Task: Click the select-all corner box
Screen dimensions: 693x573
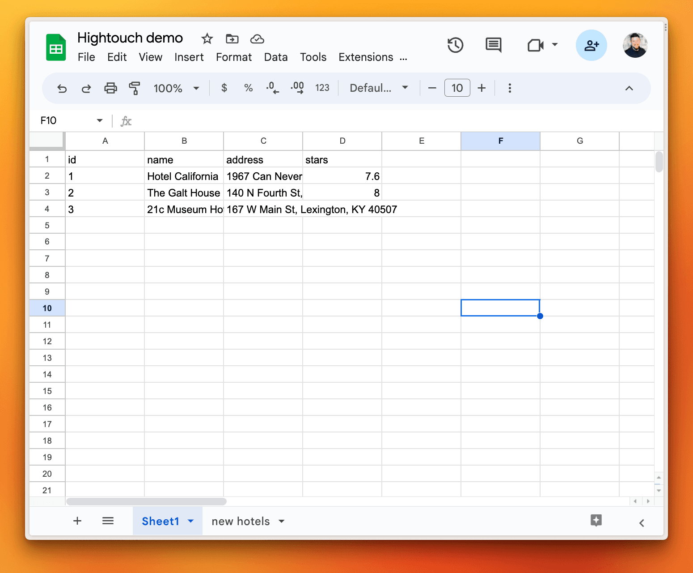Action: tap(47, 141)
